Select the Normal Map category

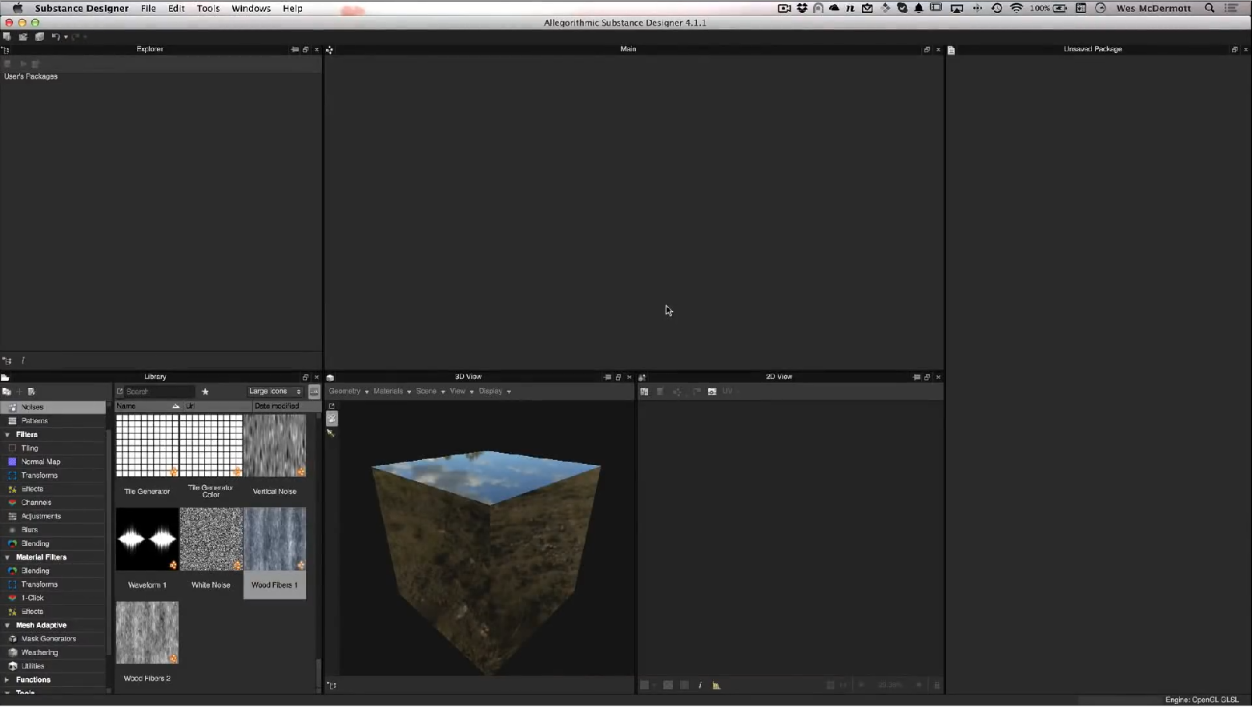(53, 462)
